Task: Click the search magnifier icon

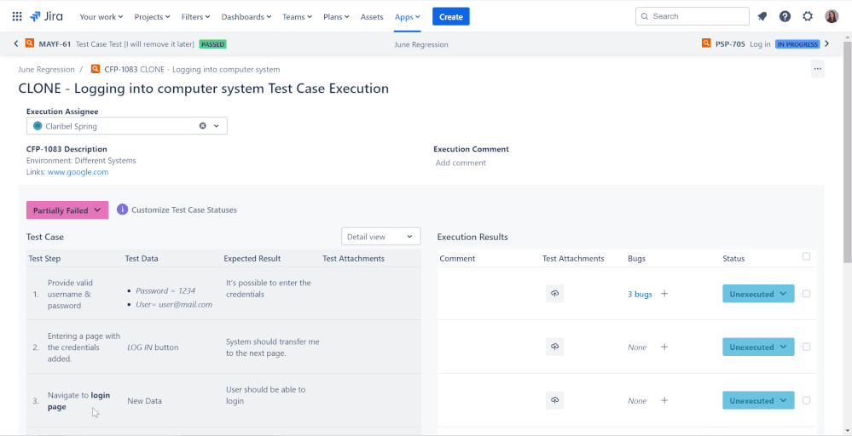Action: coord(645,16)
